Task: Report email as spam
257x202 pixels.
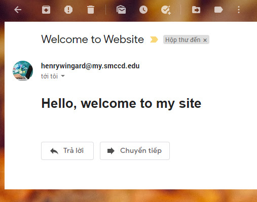Action: (x=68, y=10)
